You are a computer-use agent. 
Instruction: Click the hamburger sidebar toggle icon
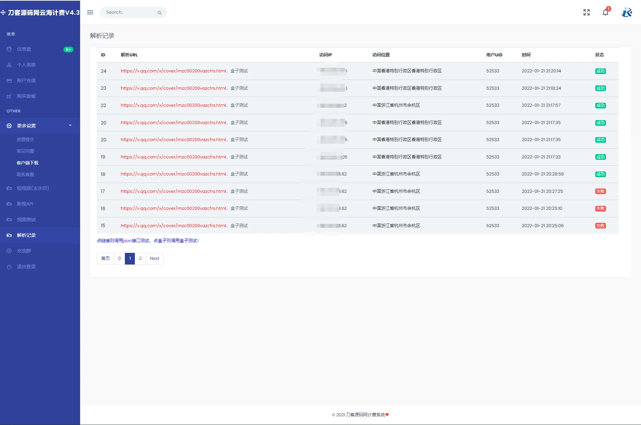point(90,12)
